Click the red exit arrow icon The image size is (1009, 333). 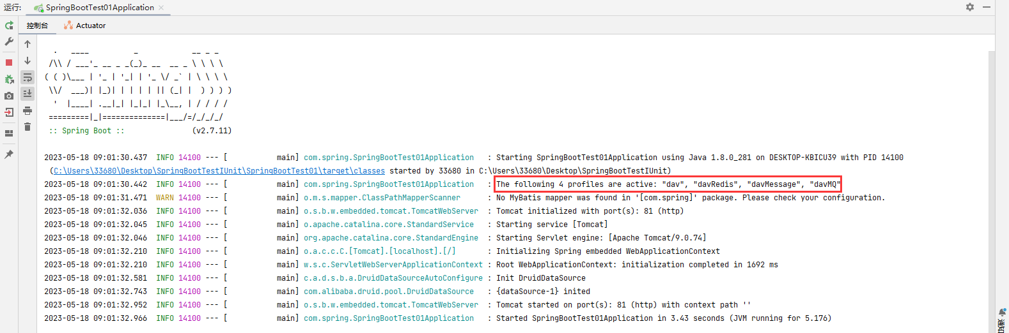click(9, 112)
